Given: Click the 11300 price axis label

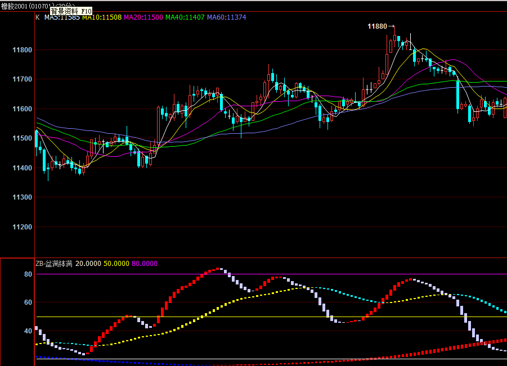Looking at the screenshot, I should pos(23,197).
